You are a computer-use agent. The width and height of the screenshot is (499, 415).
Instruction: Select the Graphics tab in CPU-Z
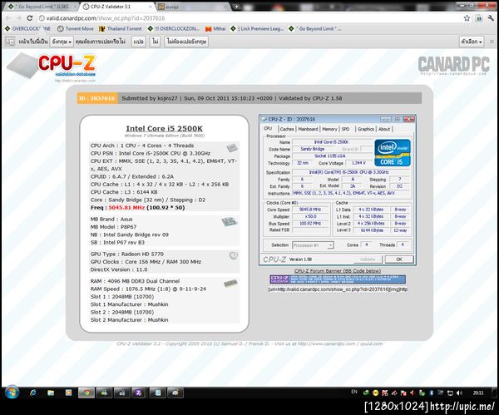tap(366, 129)
